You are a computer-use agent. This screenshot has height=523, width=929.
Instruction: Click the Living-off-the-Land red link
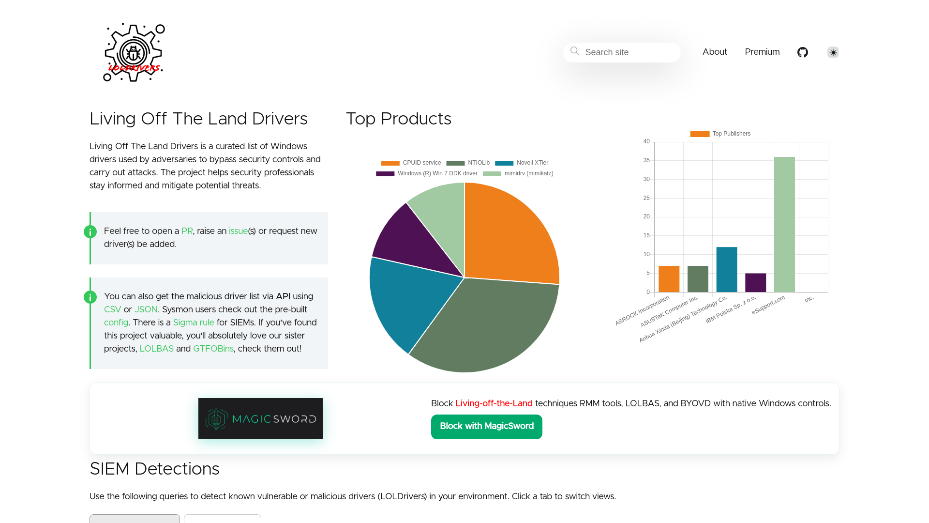coord(494,403)
